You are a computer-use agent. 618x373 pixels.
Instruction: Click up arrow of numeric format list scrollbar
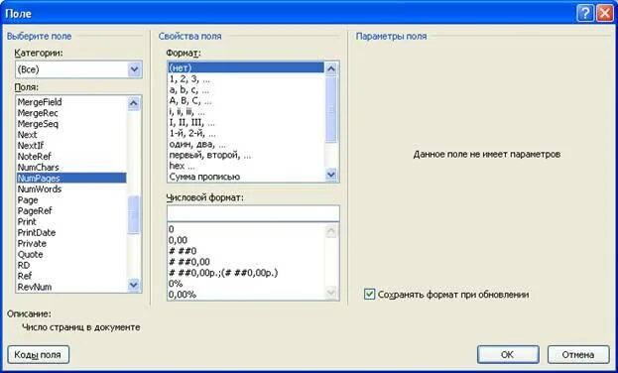331,231
